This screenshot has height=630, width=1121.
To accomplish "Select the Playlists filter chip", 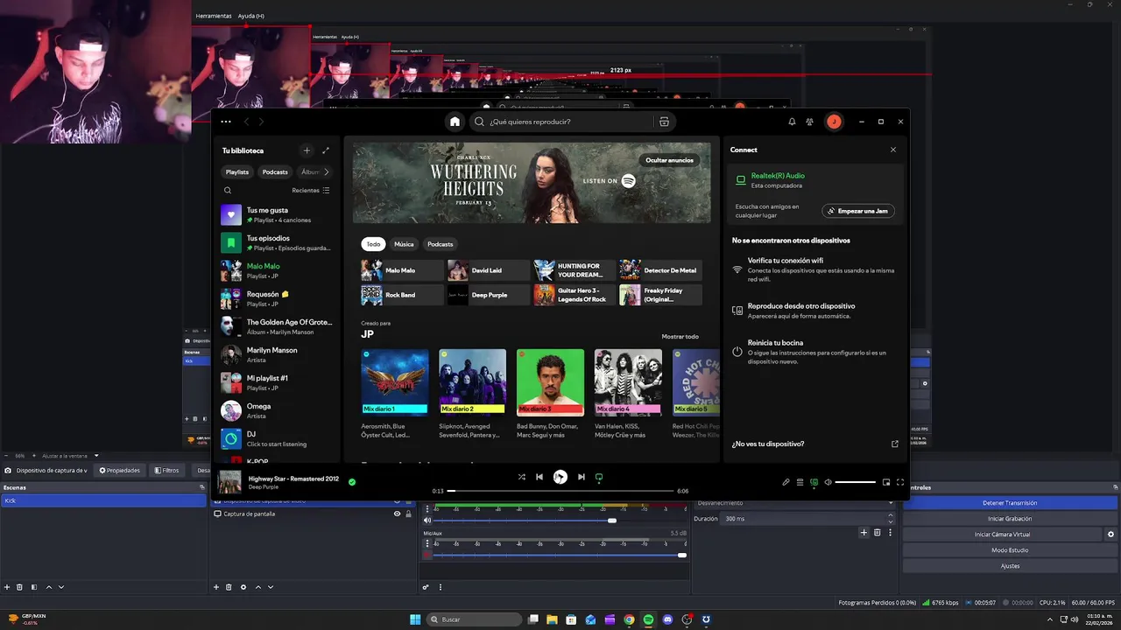I will pyautogui.click(x=237, y=171).
